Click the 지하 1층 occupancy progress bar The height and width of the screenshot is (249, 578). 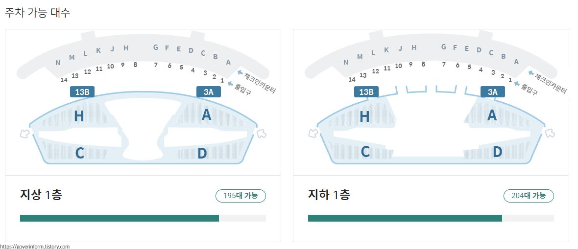coord(431,218)
